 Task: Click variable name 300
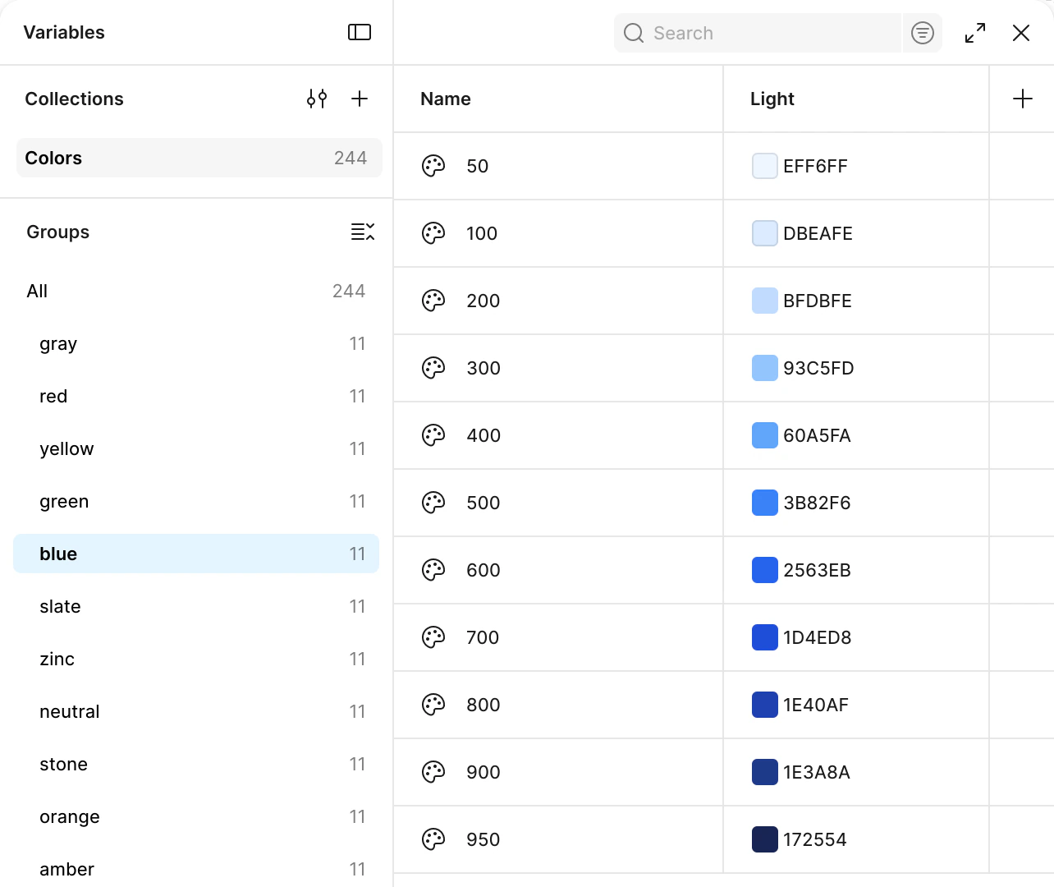483,368
